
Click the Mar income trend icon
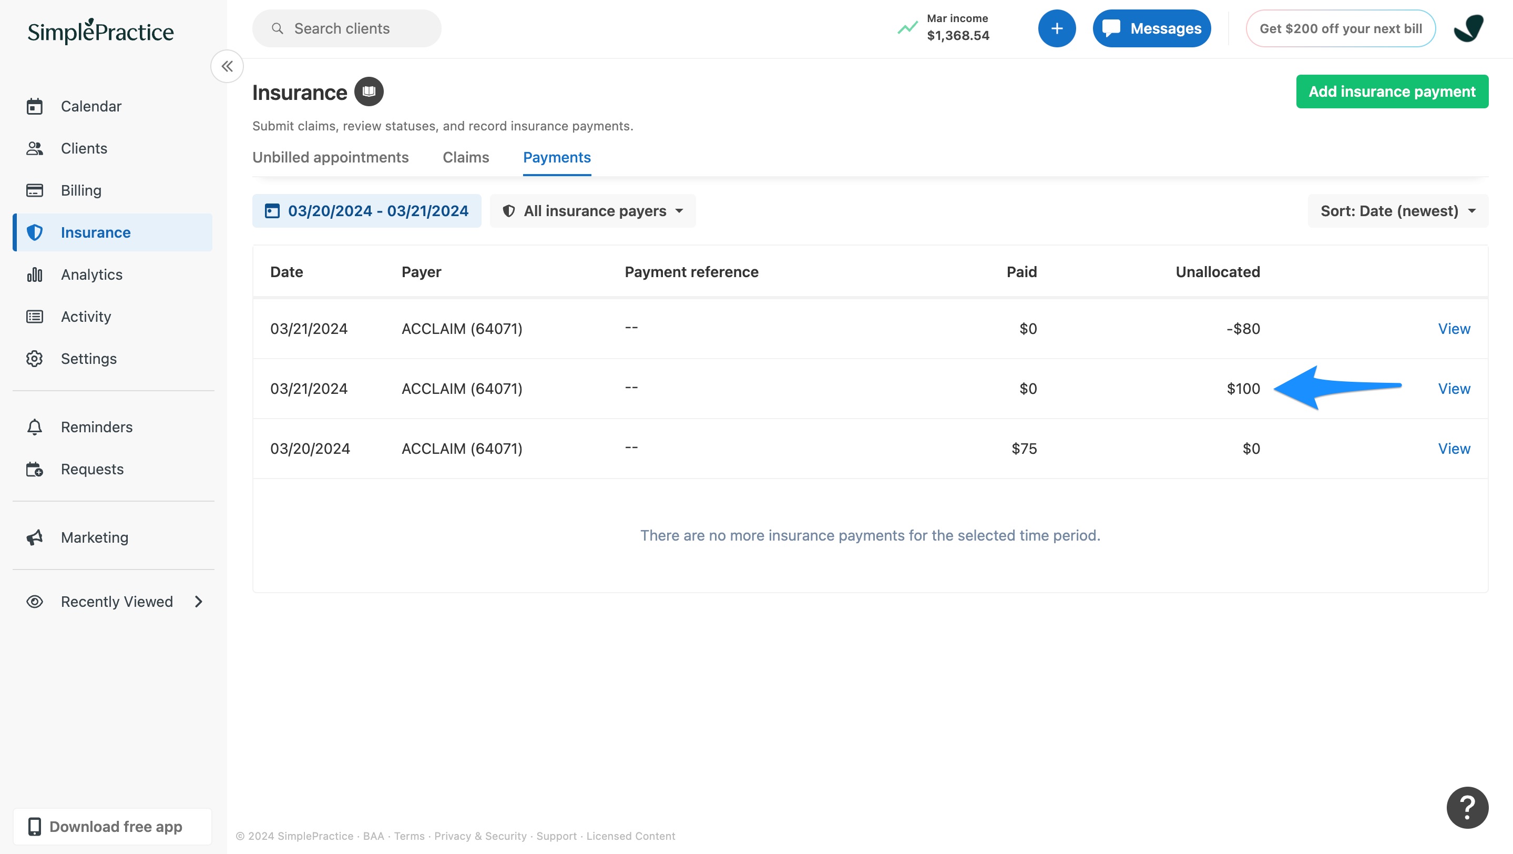point(907,27)
